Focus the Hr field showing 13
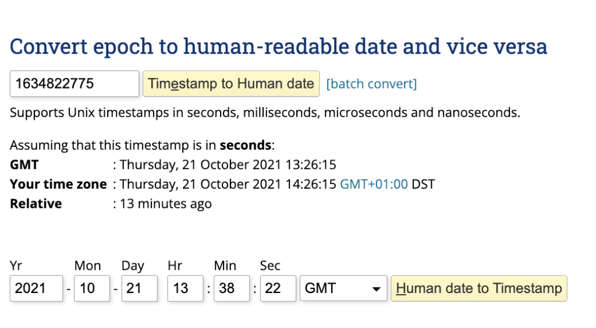Image resolution: width=596 pixels, height=328 pixels. (x=185, y=288)
